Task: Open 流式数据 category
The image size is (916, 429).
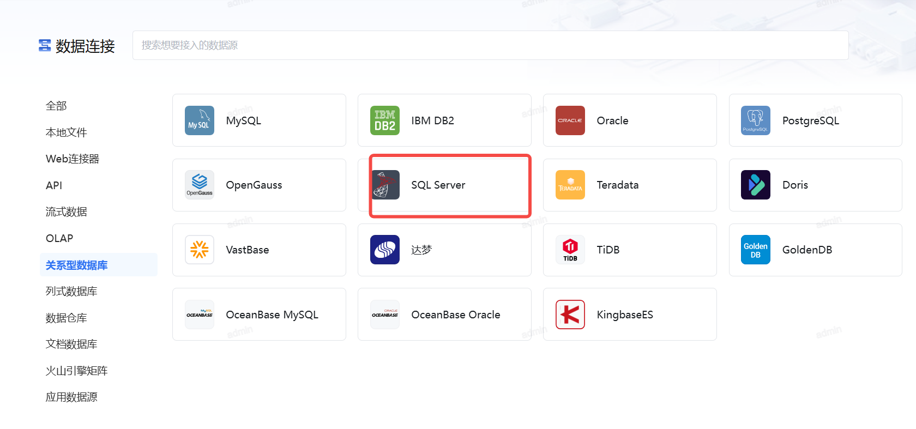Action: 67,212
